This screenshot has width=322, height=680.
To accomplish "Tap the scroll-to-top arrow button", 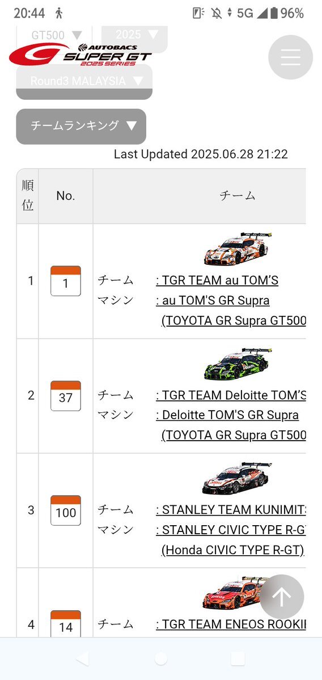I will point(282,597).
